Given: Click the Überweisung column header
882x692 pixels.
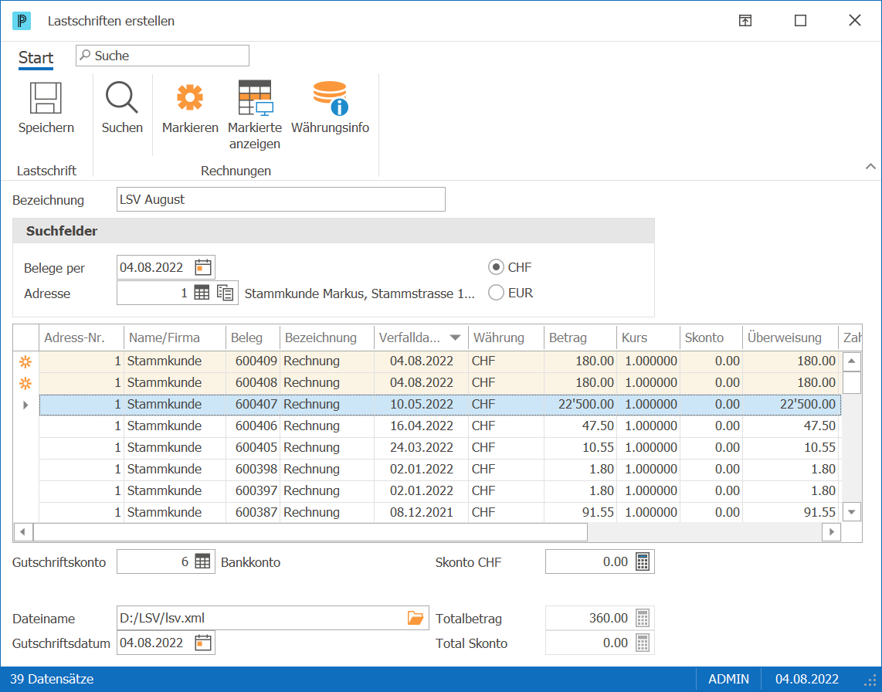Looking at the screenshot, I should pyautogui.click(x=790, y=338).
